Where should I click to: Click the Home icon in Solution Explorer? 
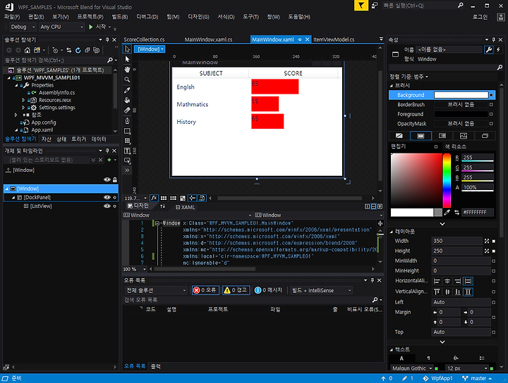[x=28, y=50]
